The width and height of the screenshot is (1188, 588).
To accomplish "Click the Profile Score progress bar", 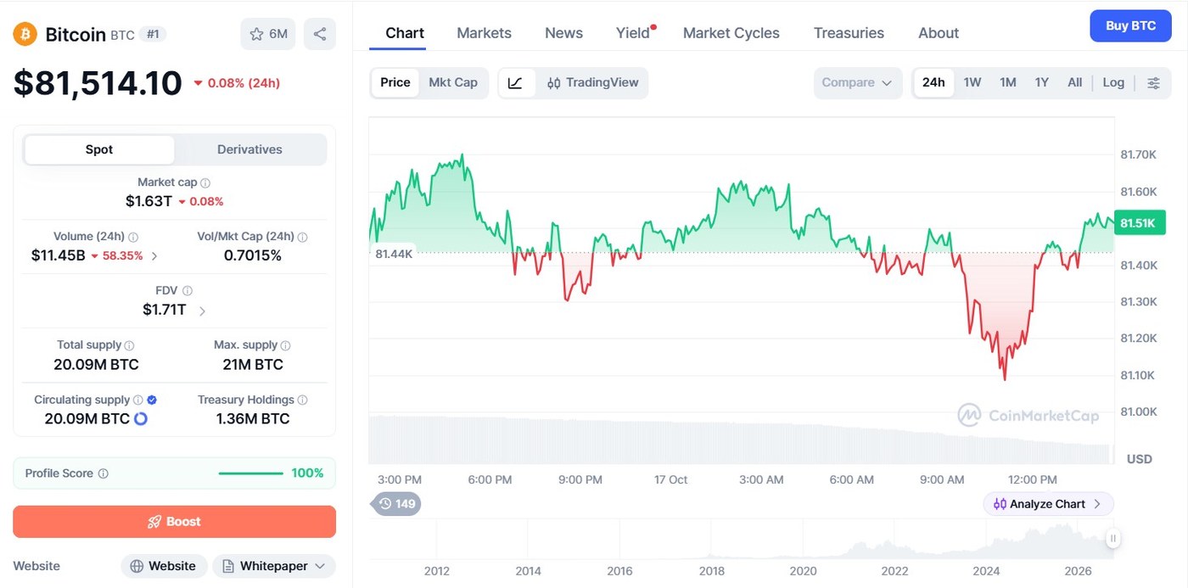I will point(251,473).
